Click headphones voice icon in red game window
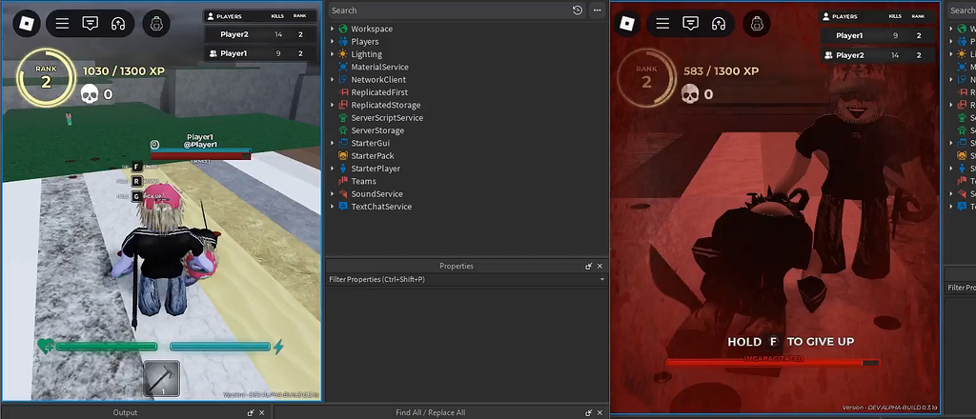Image resolution: width=976 pixels, height=419 pixels. (719, 24)
